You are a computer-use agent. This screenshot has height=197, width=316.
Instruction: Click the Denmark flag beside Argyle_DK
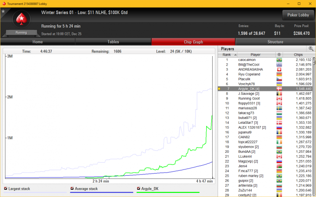279,89
